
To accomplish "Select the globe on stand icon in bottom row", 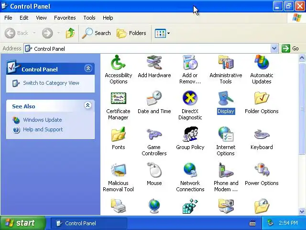I will [x=154, y=206].
